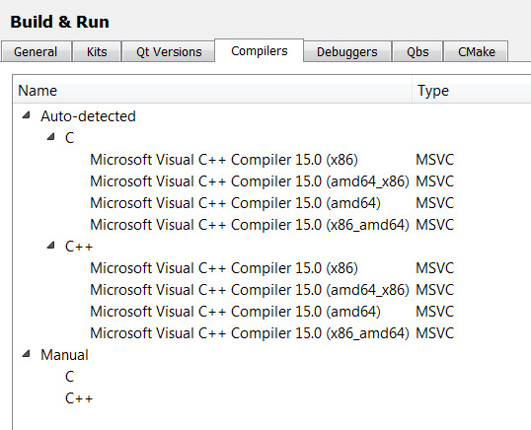Select C compiler 15.0 (x86)
The image size is (531, 430).
pos(224,160)
